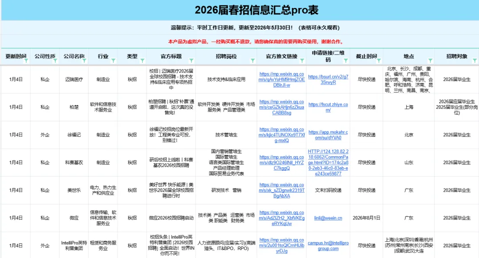Select the 文末扫码投递 cell

(x=328, y=190)
